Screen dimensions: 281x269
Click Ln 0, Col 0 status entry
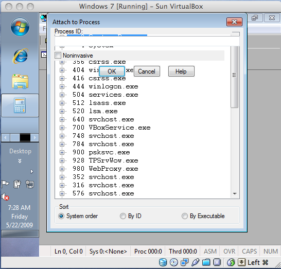[x=68, y=252]
